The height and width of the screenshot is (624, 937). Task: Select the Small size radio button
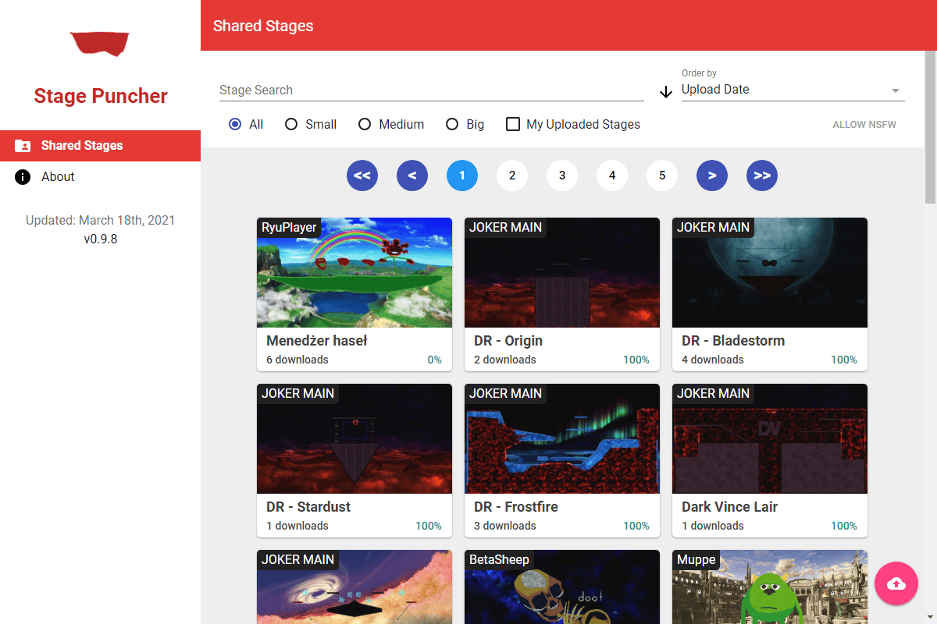(291, 124)
